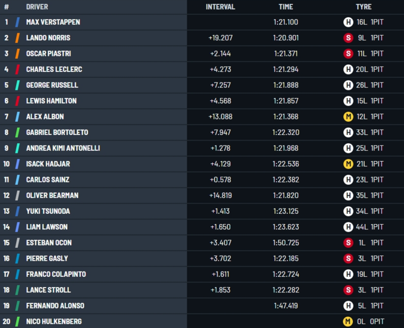
Task: Select driver name Lewis Hamilton
Action: (51, 101)
